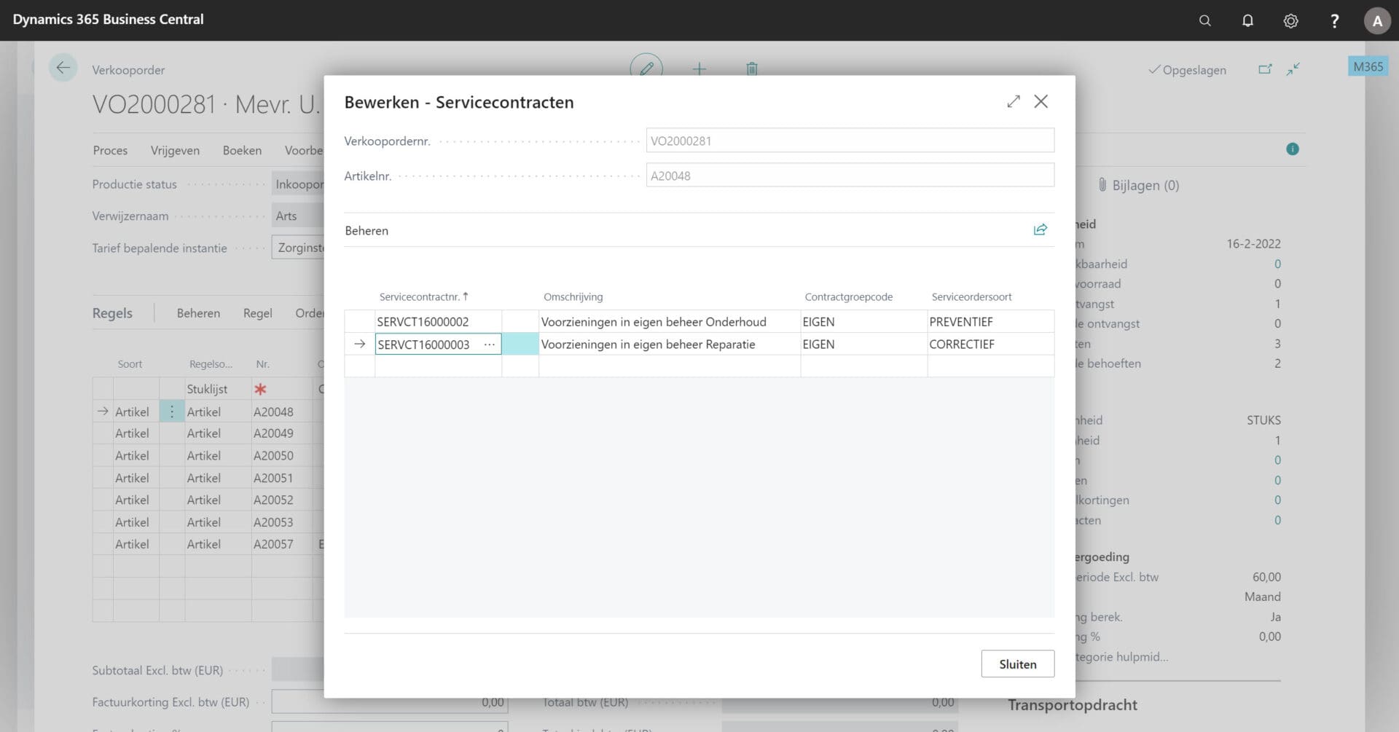
Task: Click the share icon in Beheren bar
Action: (x=1040, y=230)
